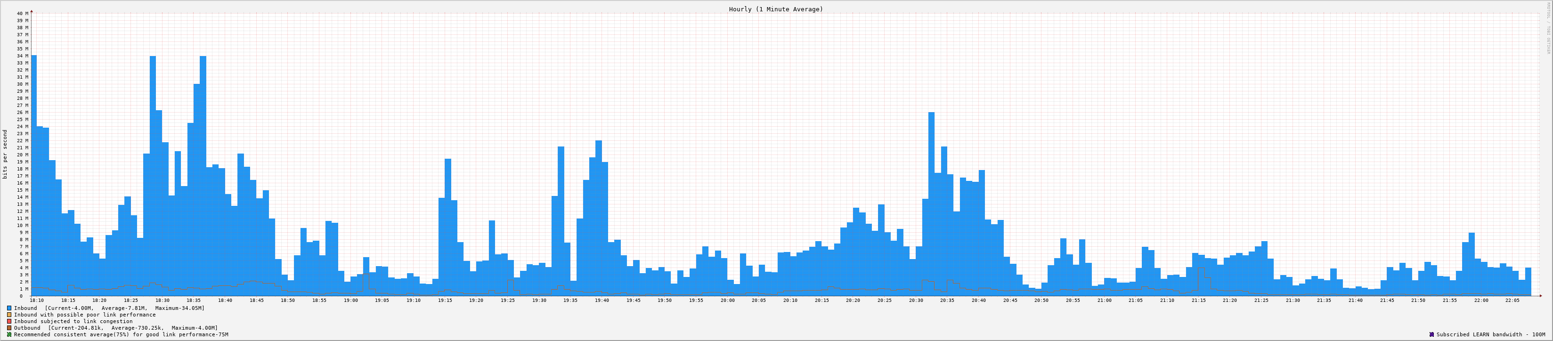Image resolution: width=1553 pixels, height=341 pixels.
Task: Click the 20:30 time axis label
Action: point(916,300)
